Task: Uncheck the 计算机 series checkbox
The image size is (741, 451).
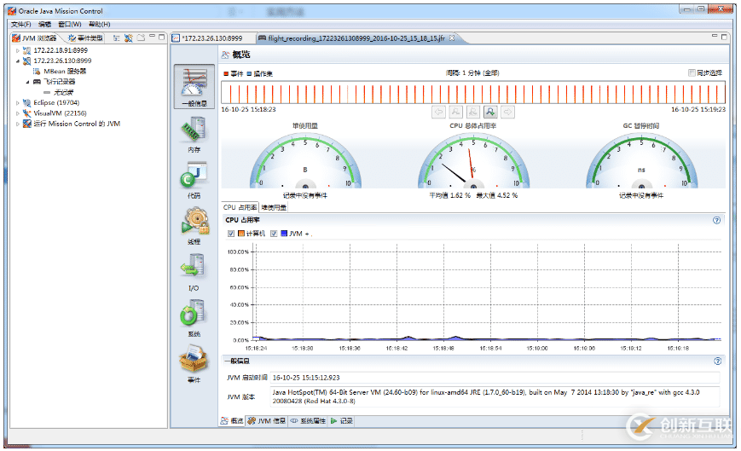Action: (x=231, y=234)
